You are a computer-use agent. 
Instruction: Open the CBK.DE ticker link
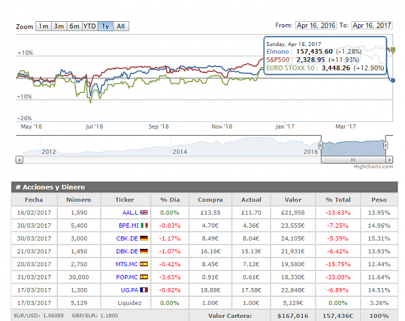pyautogui.click(x=127, y=238)
